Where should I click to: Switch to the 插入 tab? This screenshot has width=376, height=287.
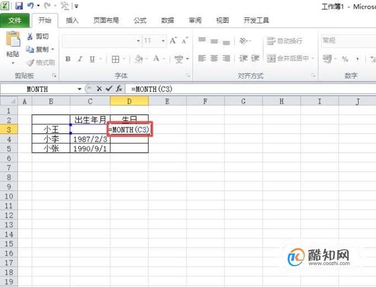coord(72,20)
